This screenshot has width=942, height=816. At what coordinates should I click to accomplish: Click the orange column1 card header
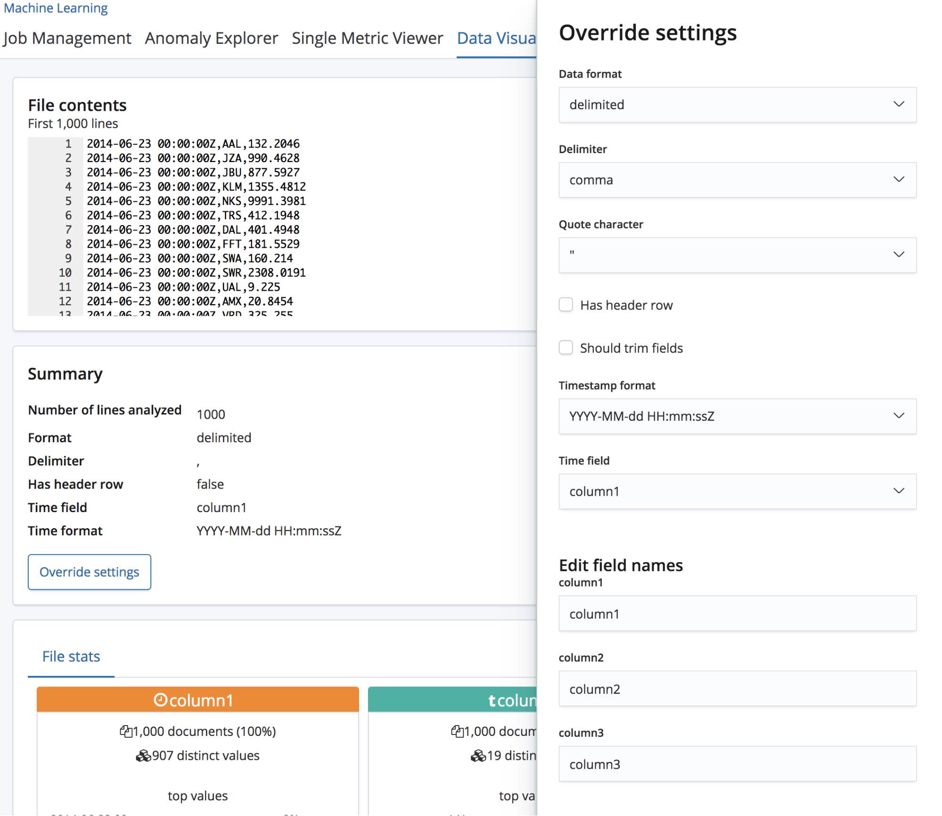pyautogui.click(x=198, y=700)
